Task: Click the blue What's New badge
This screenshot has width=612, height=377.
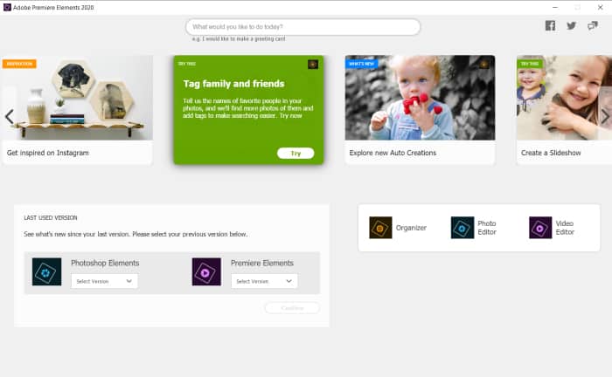Action: coord(361,64)
